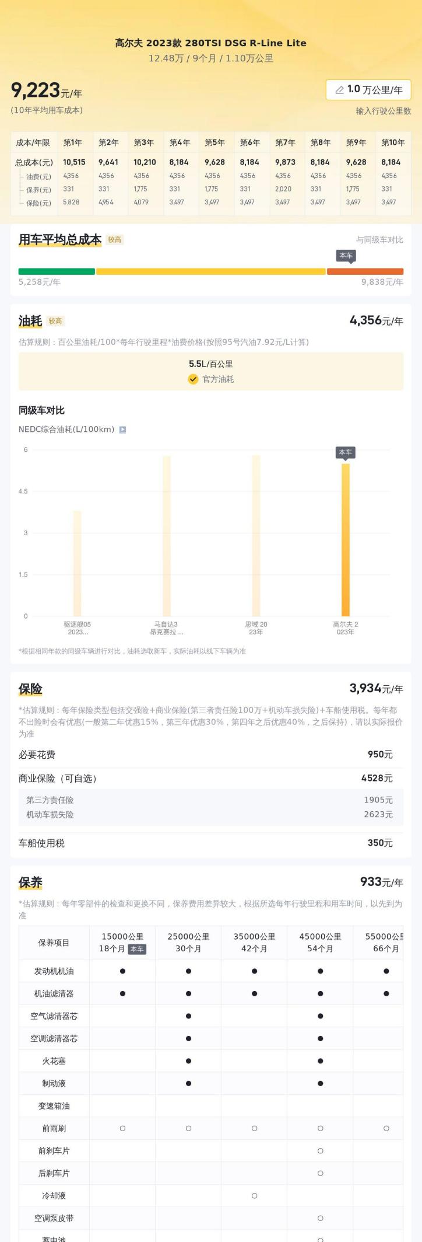Select the 第1年 cost column header
The height and width of the screenshot is (1242, 422).
pyautogui.click(x=73, y=142)
